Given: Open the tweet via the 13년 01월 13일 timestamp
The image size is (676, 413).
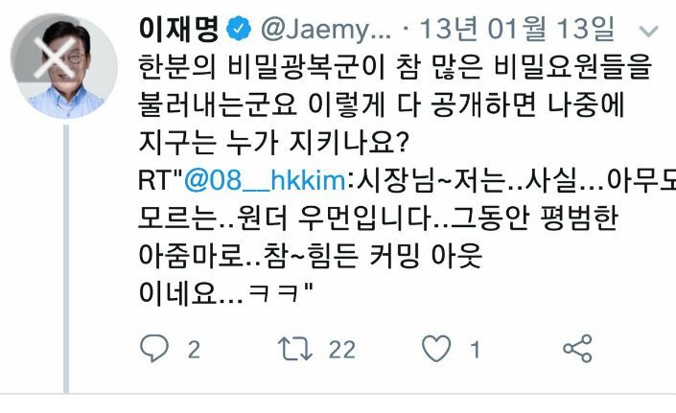Looking at the screenshot, I should pos(517,29).
